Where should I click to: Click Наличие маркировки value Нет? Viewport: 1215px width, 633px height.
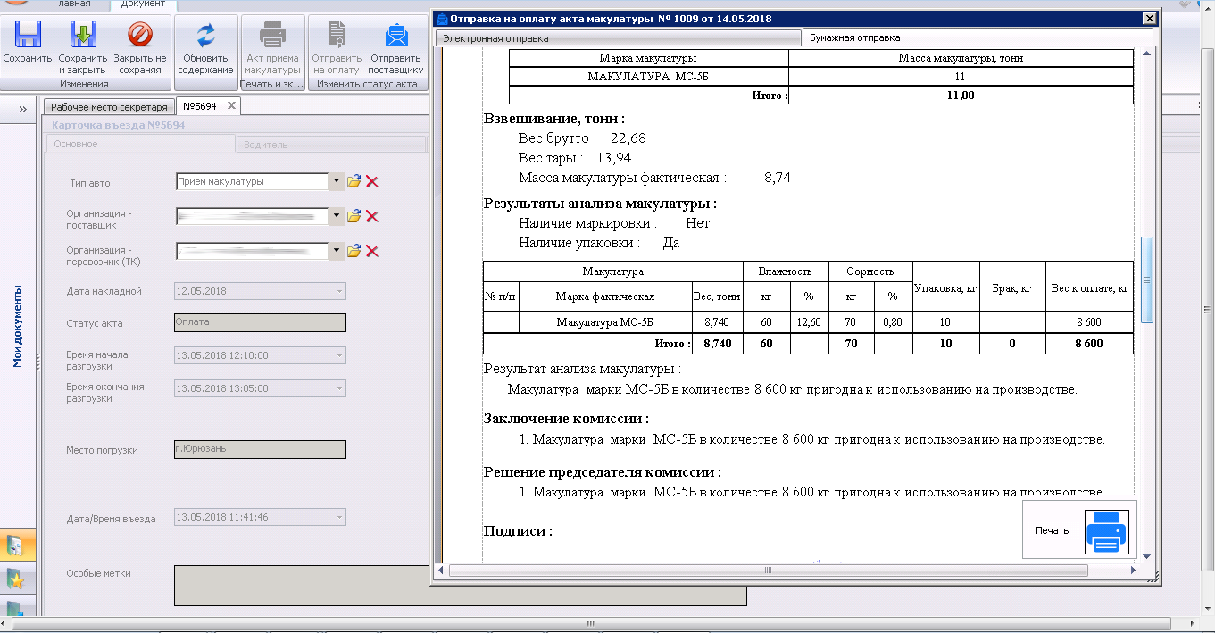click(x=697, y=223)
